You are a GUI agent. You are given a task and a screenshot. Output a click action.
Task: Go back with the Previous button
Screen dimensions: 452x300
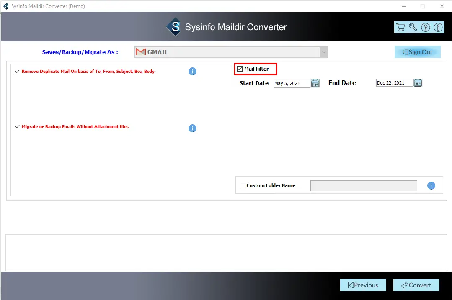click(363, 285)
